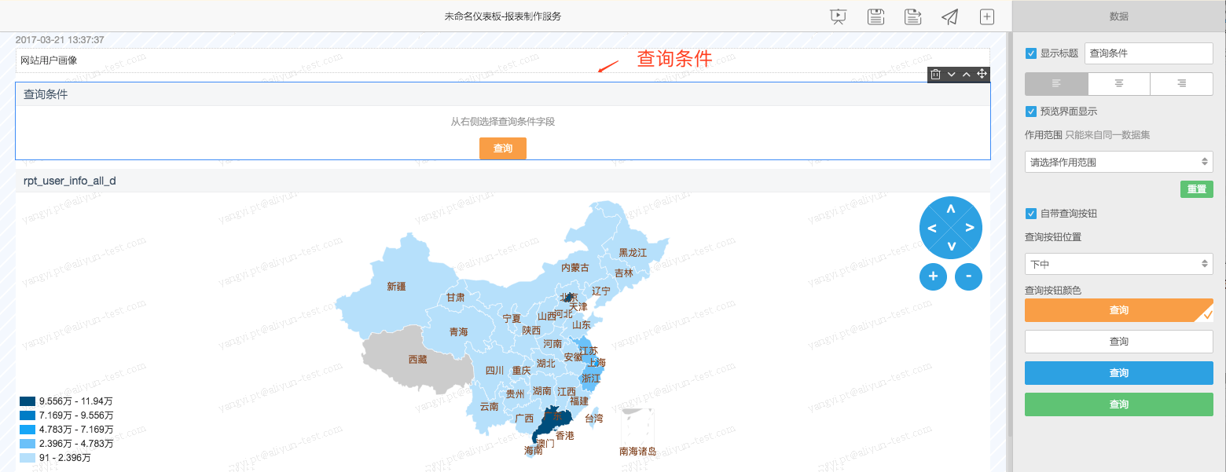Save the dashboard via floppy disk icon
Screen dimensions: 1226x472
point(875,16)
